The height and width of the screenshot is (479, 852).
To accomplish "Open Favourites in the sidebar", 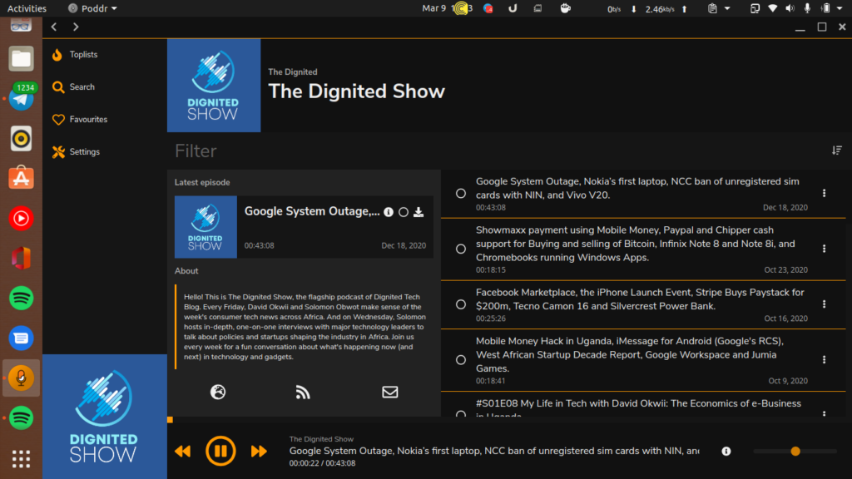I will coord(80,120).
